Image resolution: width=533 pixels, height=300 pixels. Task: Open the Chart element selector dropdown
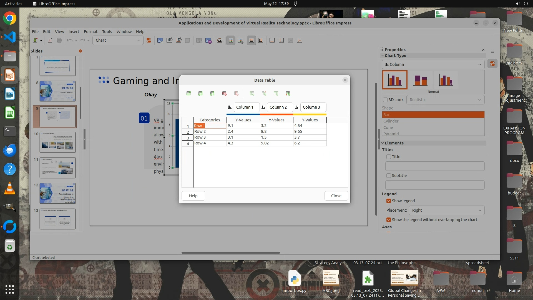pos(118,40)
